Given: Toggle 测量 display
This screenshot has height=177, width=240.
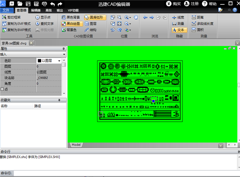Looking at the screenshot, I should 178,24.
